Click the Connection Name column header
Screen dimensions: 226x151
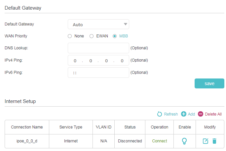coord(27,127)
